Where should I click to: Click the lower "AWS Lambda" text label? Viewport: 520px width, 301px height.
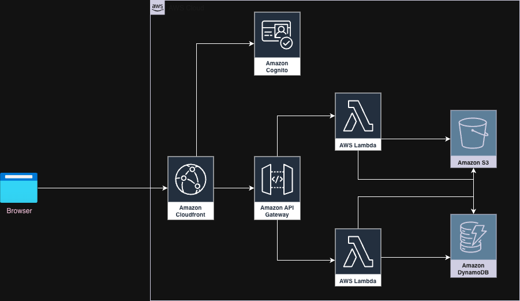click(358, 281)
